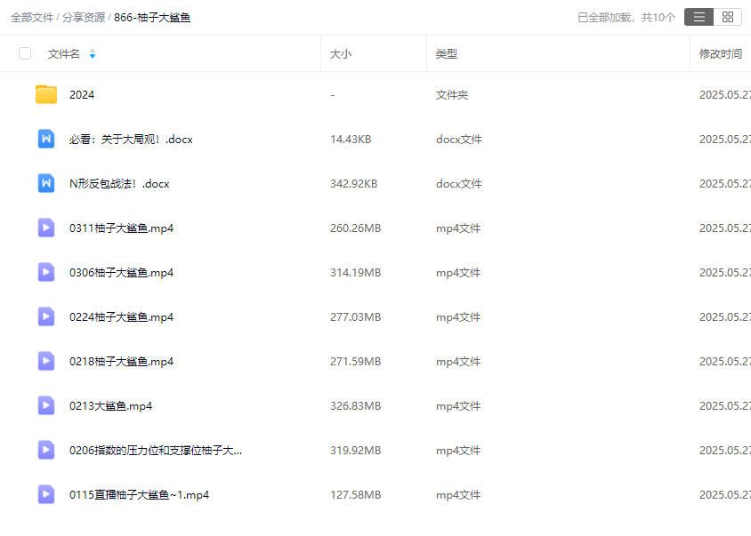751x536 pixels.
Task: Click the 271.59MB size cell
Action: click(x=355, y=362)
